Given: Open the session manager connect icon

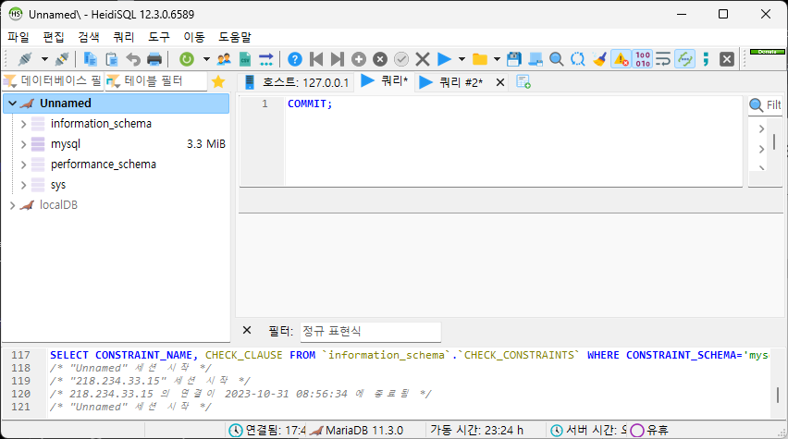Looking at the screenshot, I should [x=25, y=59].
